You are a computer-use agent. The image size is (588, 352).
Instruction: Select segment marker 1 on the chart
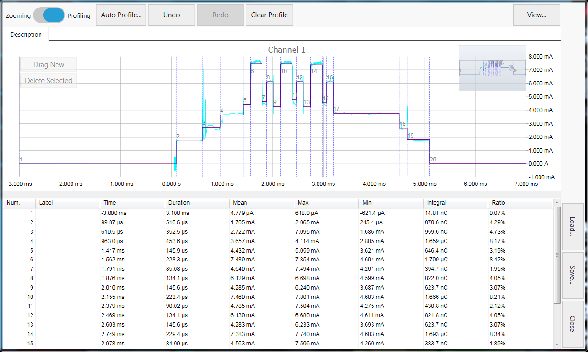(x=21, y=160)
